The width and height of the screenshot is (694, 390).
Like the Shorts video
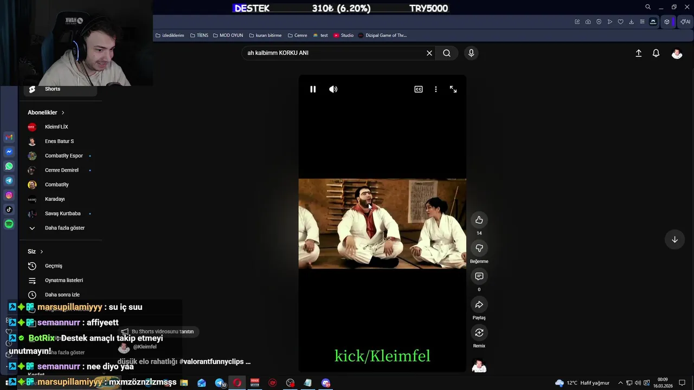coord(479,220)
